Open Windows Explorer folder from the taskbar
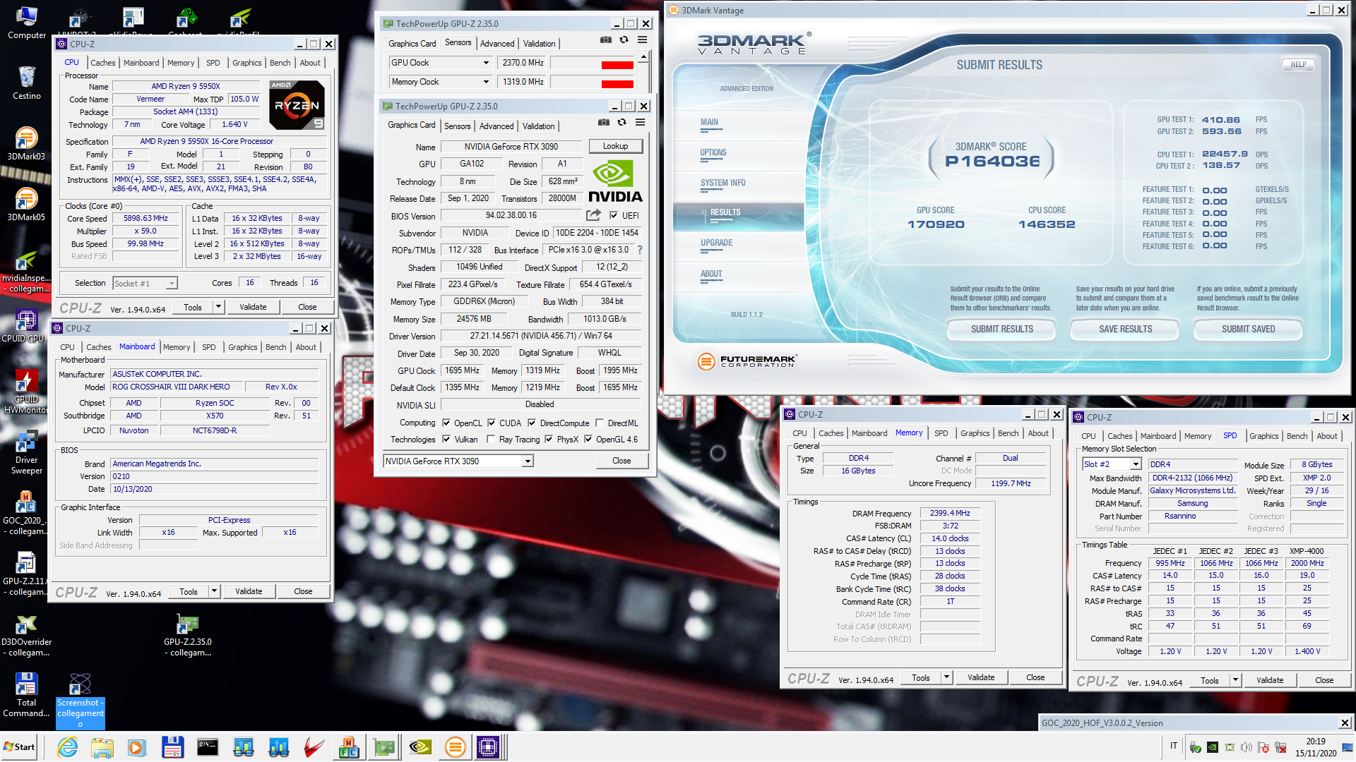This screenshot has height=762, width=1356. pyautogui.click(x=102, y=746)
